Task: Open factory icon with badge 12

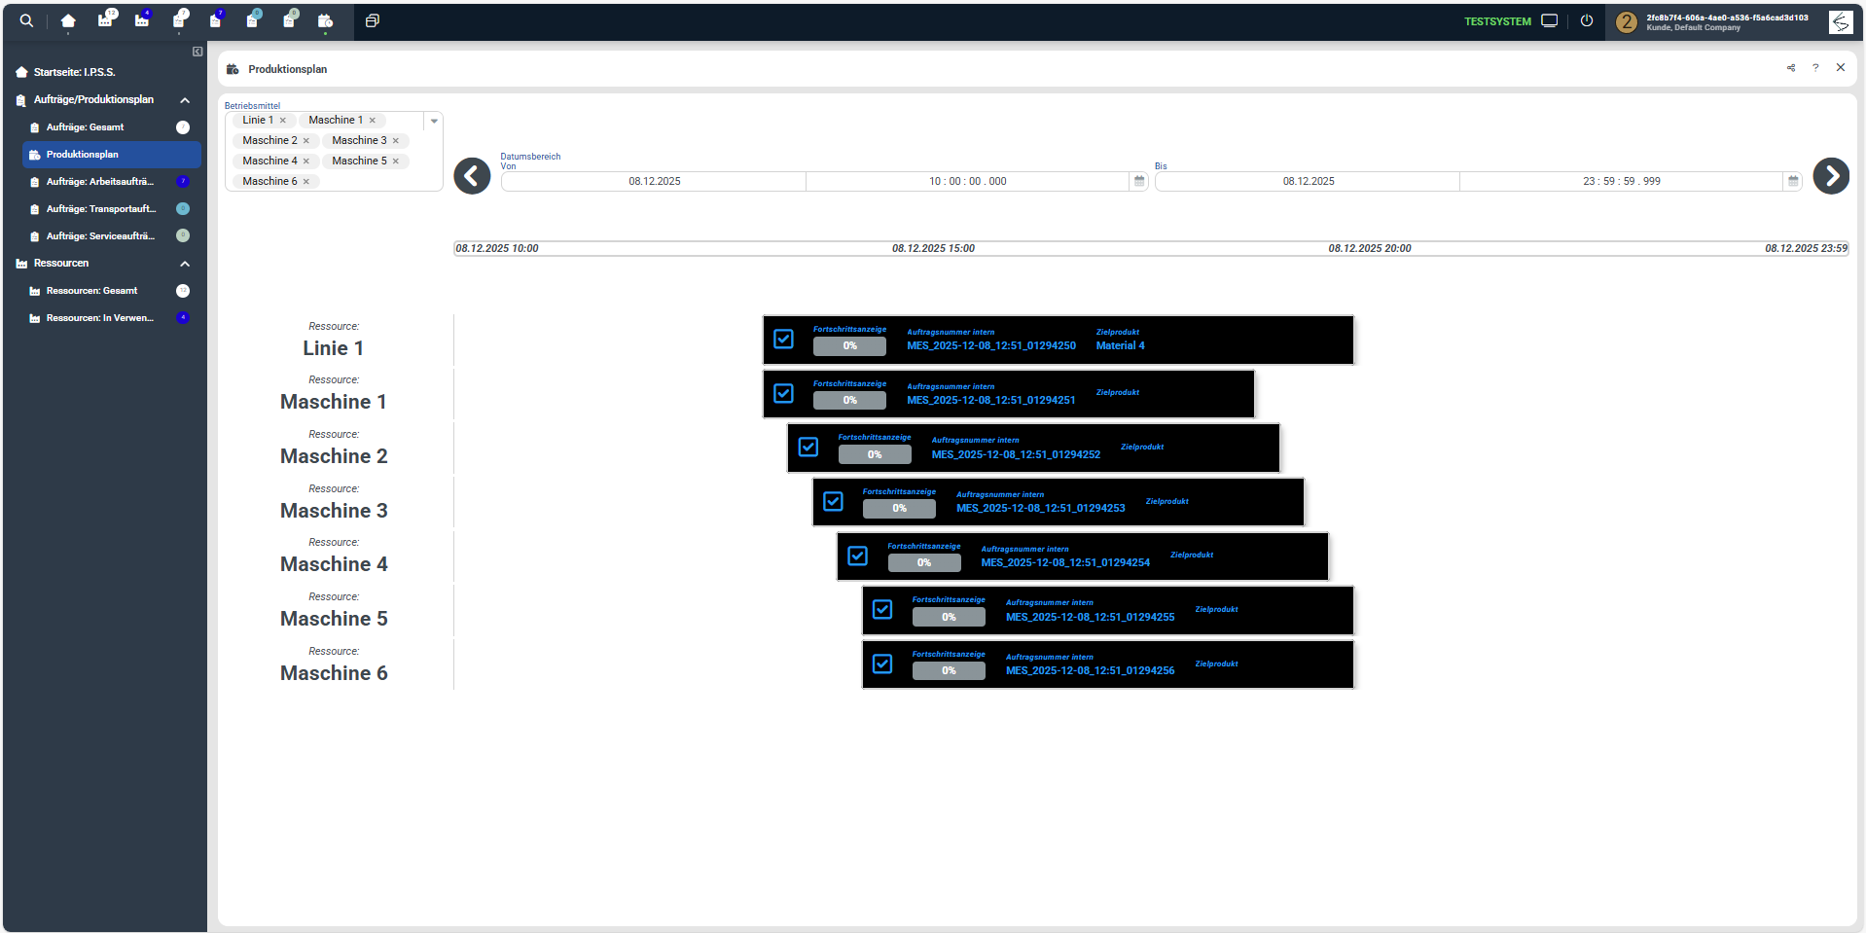Action: [x=106, y=20]
